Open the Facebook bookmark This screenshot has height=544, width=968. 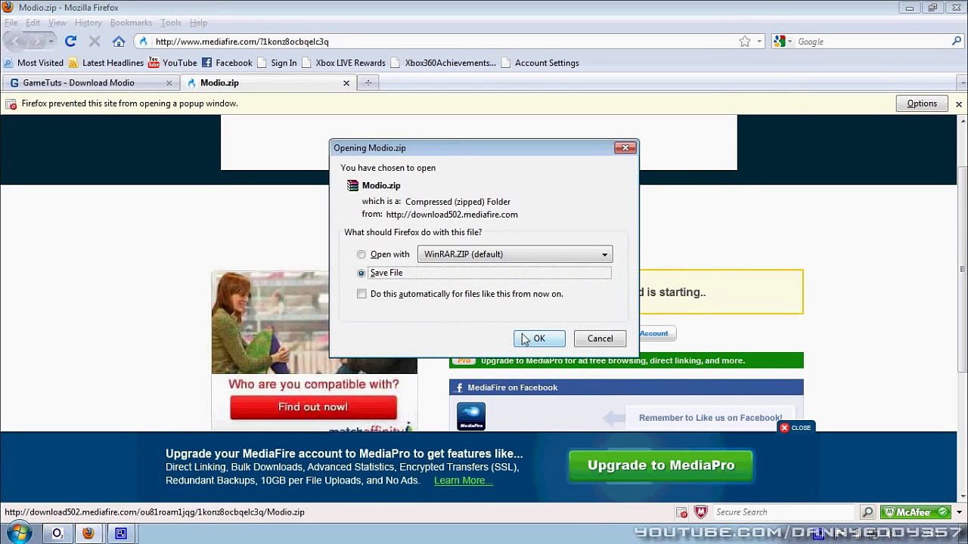(x=227, y=63)
